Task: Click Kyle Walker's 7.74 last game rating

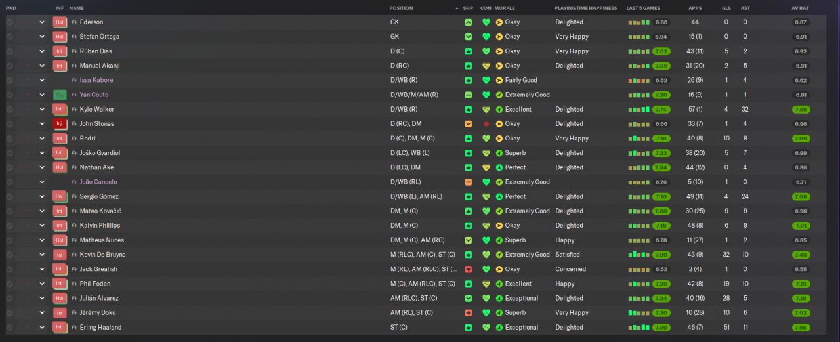Action: pyautogui.click(x=661, y=109)
